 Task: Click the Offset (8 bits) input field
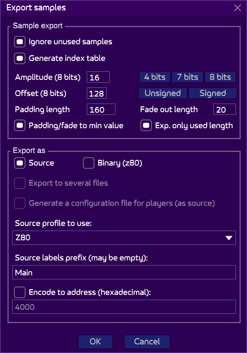point(97,93)
